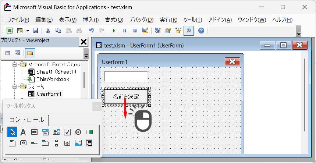The image size is (316, 163).
Task: Click the Project tree vertical scrollbar
Action: coord(84,80)
